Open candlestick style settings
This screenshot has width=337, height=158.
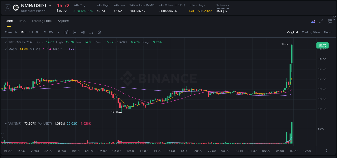(x=83, y=32)
